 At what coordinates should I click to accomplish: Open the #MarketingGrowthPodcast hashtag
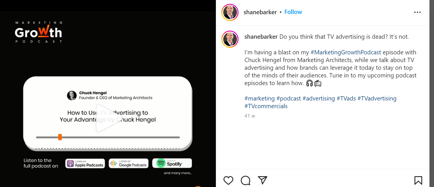346,52
